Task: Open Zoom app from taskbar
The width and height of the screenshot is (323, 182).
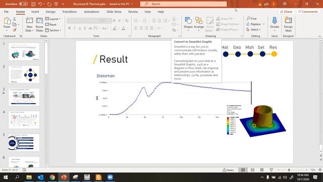Action: [x=110, y=177]
